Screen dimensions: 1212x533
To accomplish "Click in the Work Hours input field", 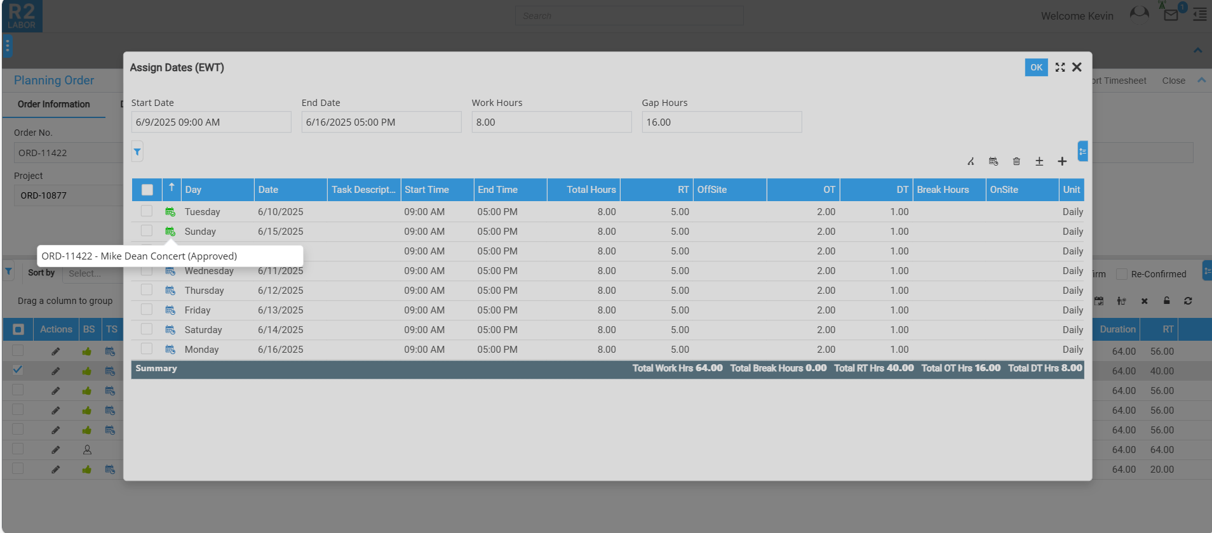I will pos(551,122).
